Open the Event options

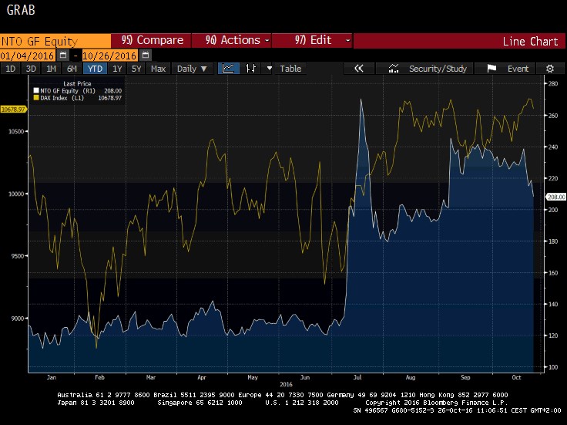click(504, 69)
